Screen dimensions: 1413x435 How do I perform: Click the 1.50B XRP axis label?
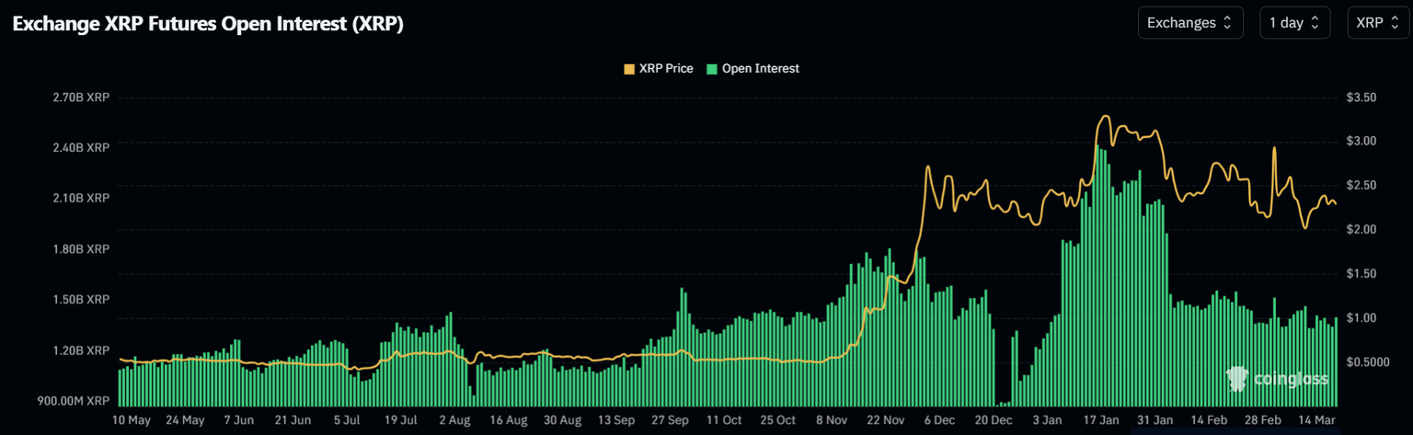coord(81,300)
